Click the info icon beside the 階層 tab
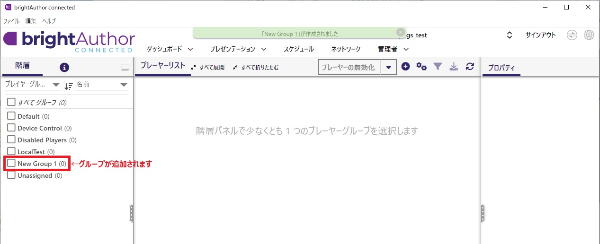 click(x=64, y=67)
